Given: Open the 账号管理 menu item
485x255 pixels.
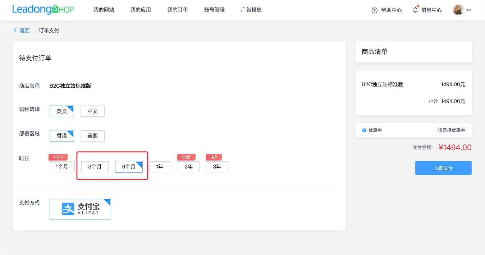Looking at the screenshot, I should (214, 10).
